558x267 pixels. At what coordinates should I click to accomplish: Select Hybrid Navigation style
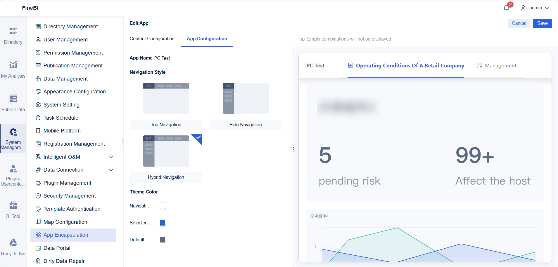tap(166, 158)
